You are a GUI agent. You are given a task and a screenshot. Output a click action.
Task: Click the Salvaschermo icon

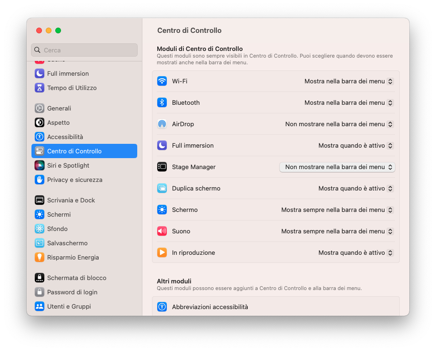[x=40, y=243]
